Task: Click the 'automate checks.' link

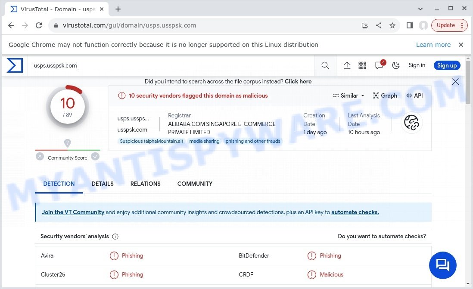Action: click(355, 212)
